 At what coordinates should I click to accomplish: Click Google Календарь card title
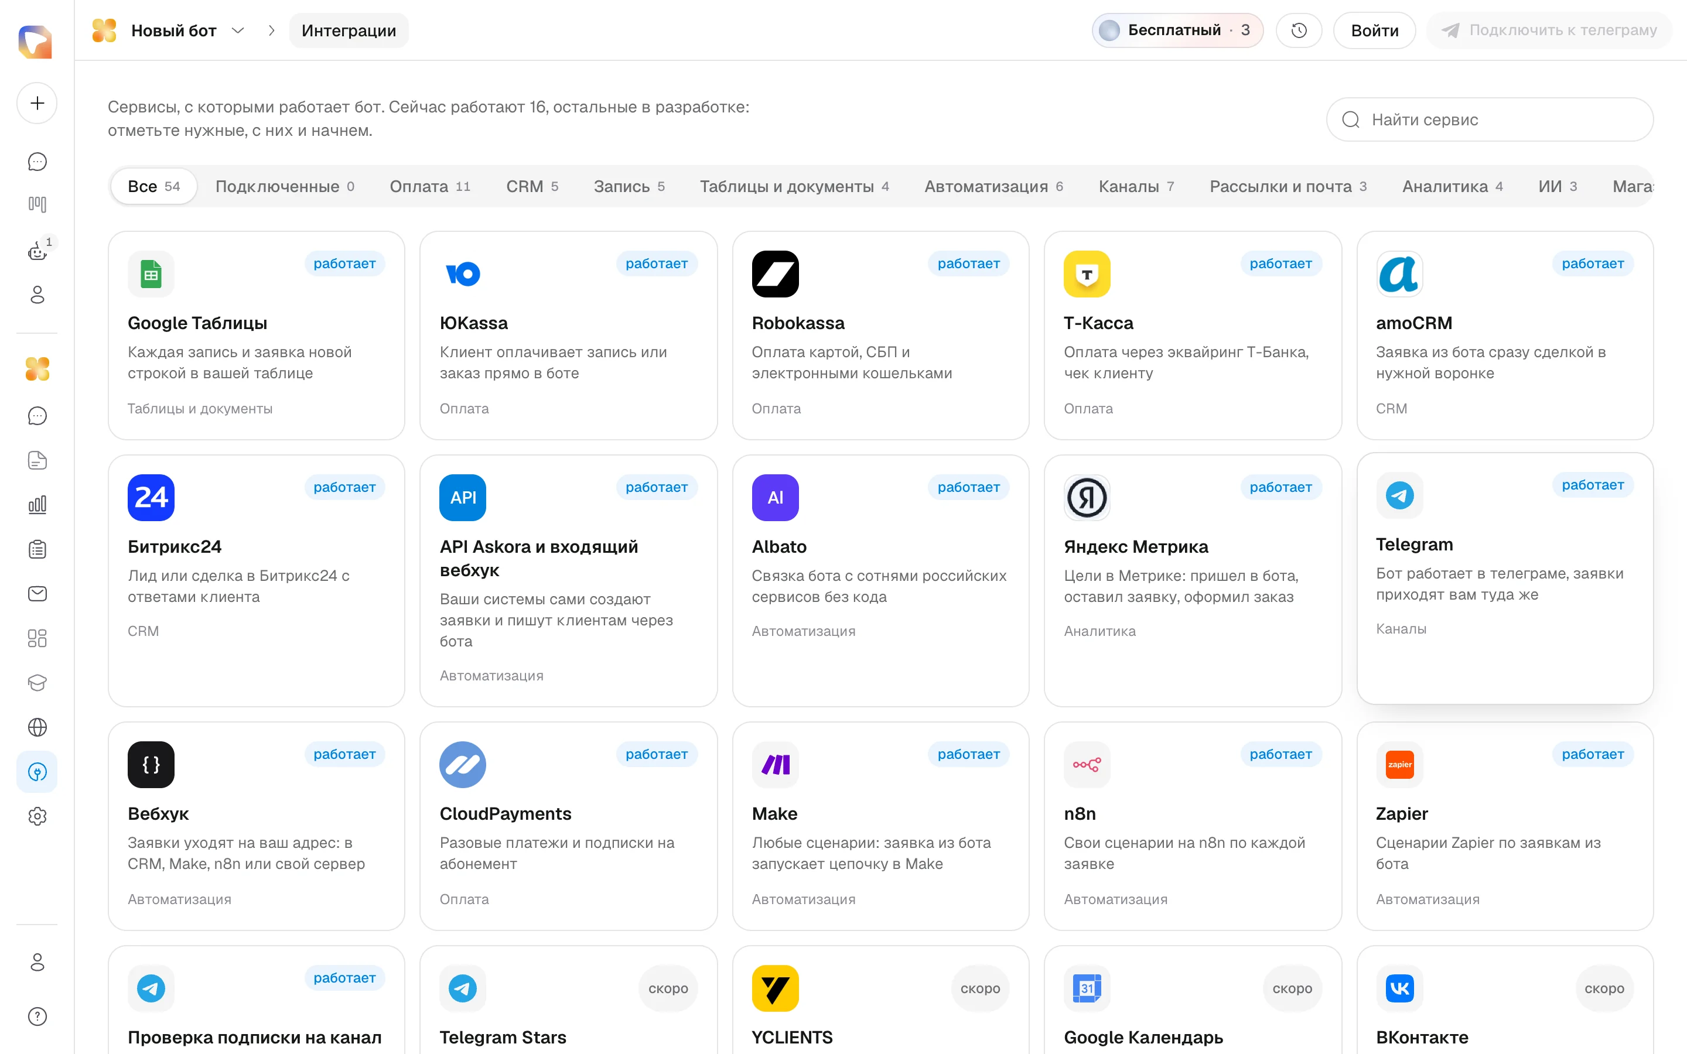[x=1143, y=1038]
